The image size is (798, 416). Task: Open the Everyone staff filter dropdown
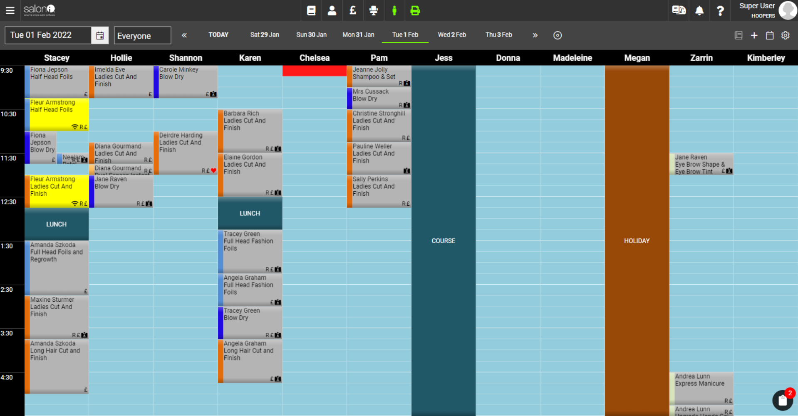[142, 35]
